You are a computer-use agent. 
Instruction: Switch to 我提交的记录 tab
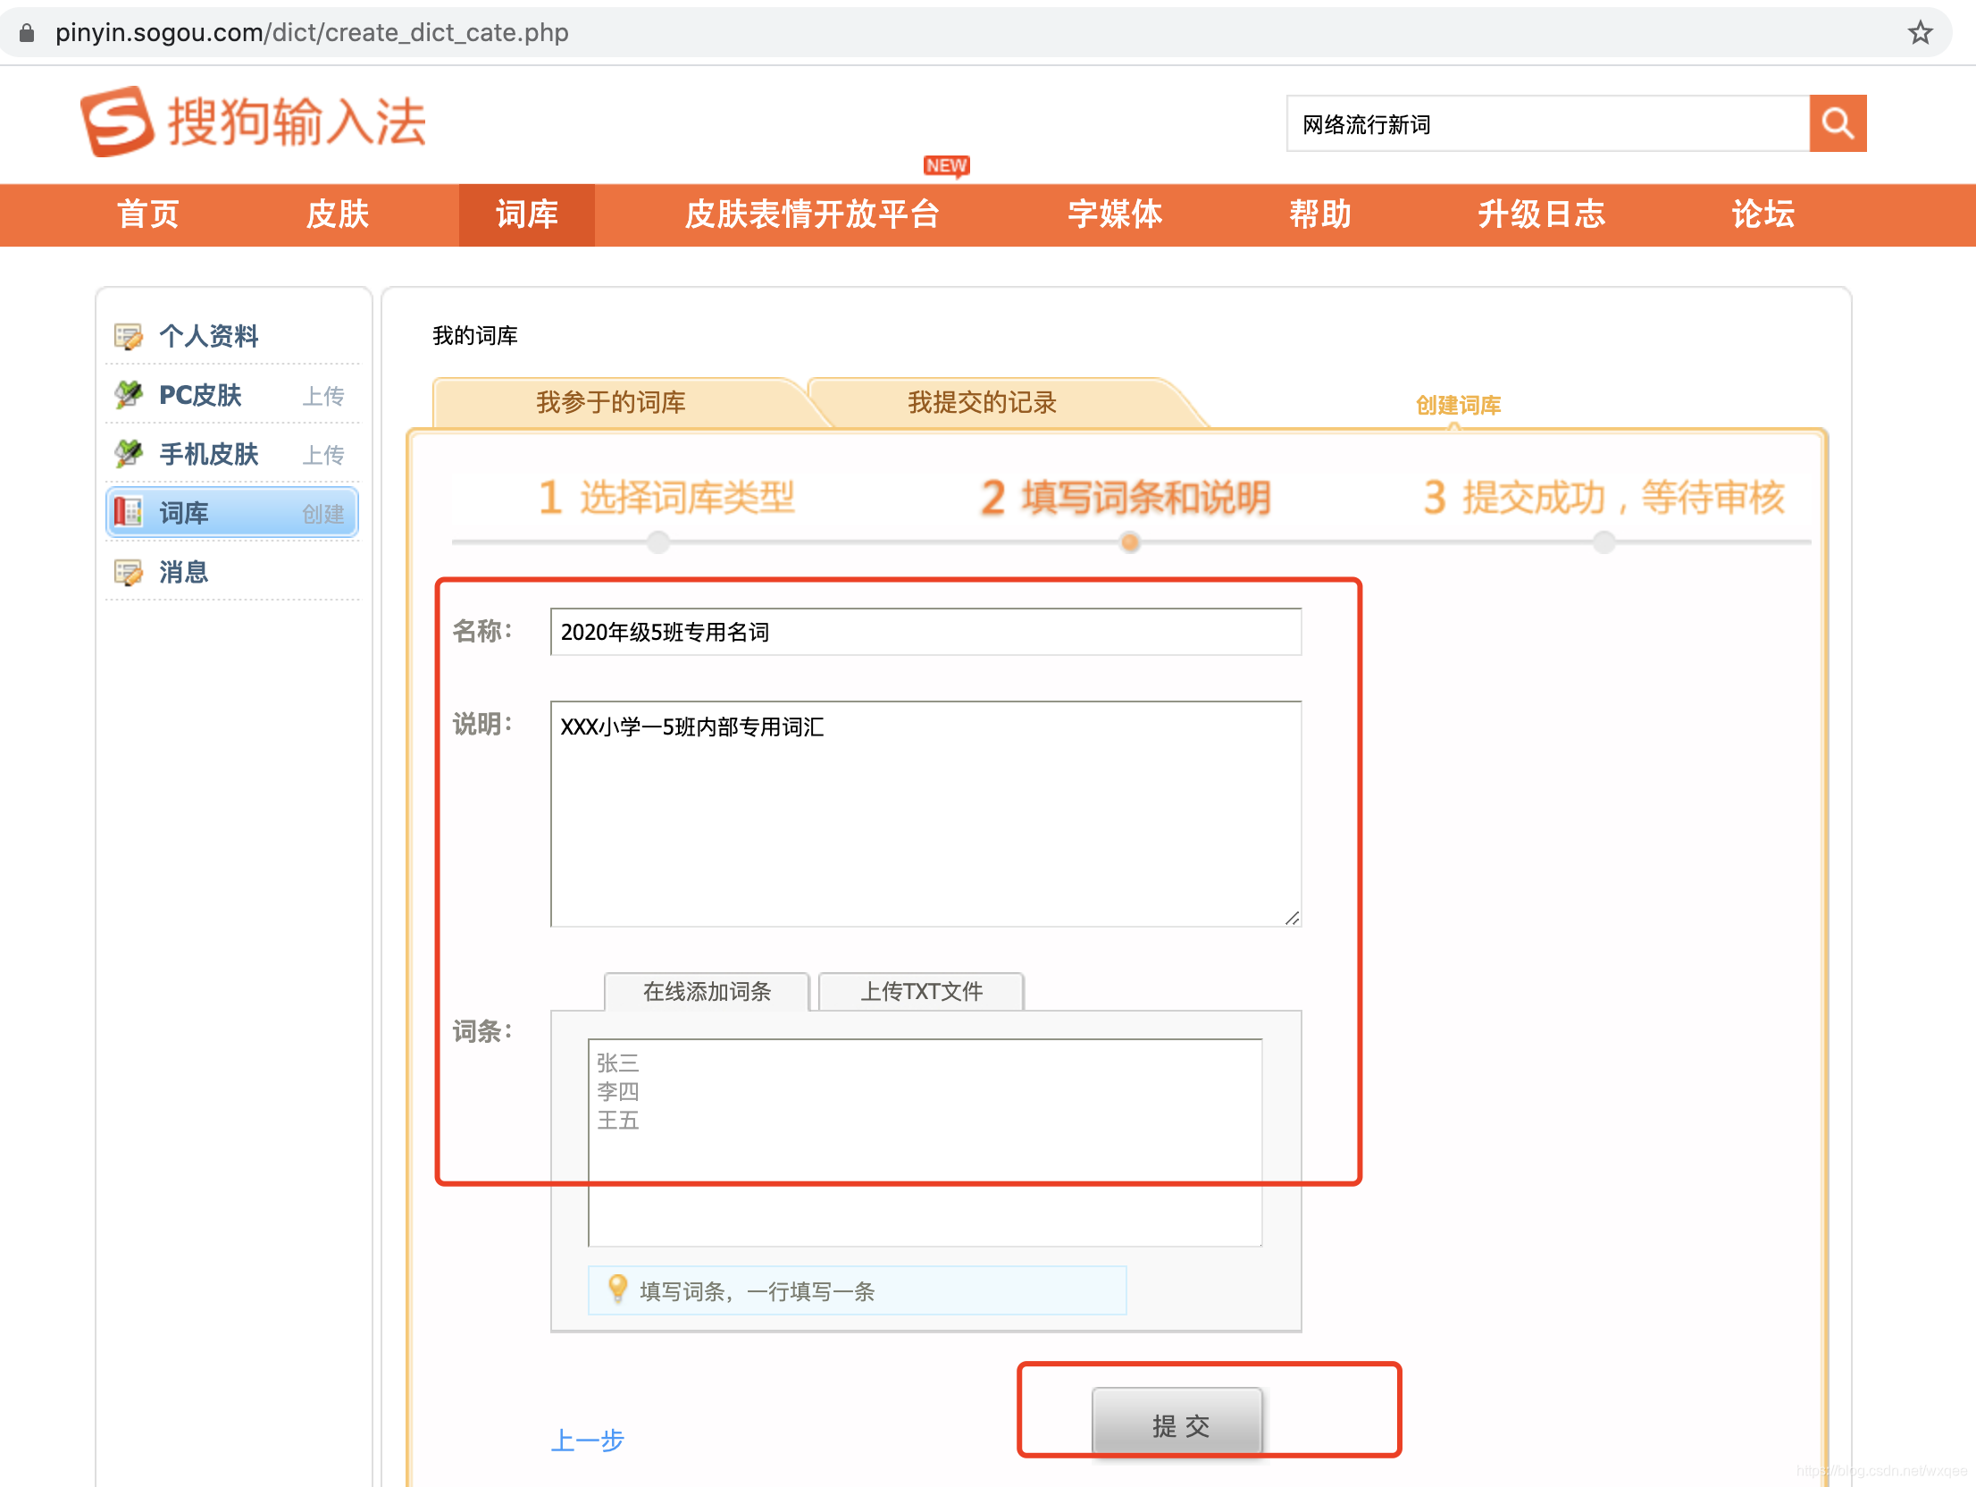(982, 403)
